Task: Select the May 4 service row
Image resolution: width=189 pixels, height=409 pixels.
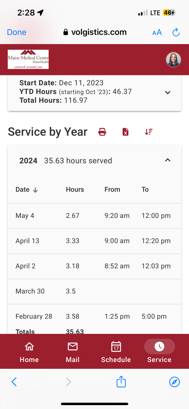Action: (x=94, y=216)
